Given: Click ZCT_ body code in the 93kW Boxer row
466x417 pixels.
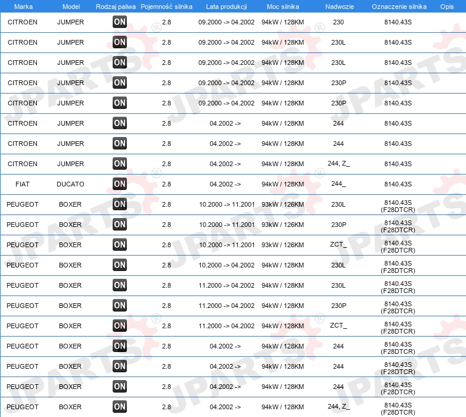Looking at the screenshot, I should pyautogui.click(x=338, y=244).
